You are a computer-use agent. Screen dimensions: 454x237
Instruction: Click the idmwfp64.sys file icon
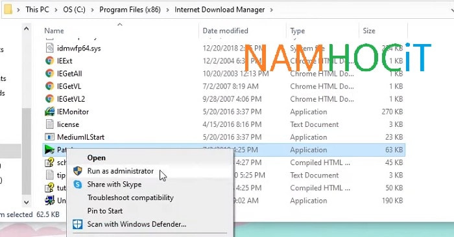coord(49,48)
